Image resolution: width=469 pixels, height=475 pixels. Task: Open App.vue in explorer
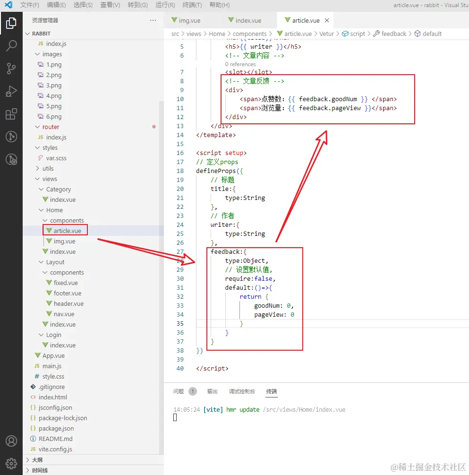[x=53, y=355]
